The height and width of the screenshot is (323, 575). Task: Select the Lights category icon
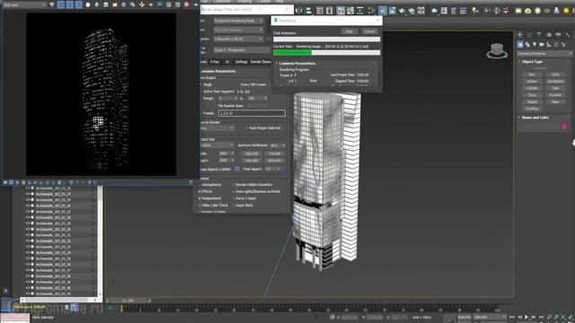tap(535, 45)
